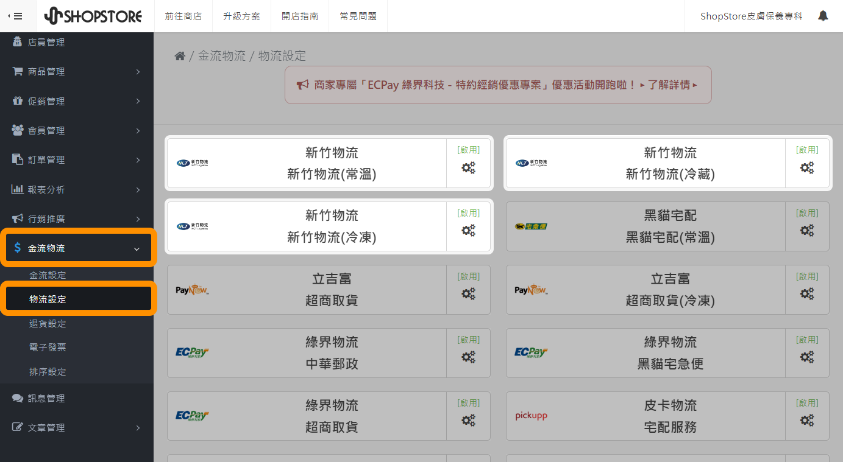The width and height of the screenshot is (843, 462).
Task: Open gear settings for 新竹物流(冷藏)
Action: [807, 167]
